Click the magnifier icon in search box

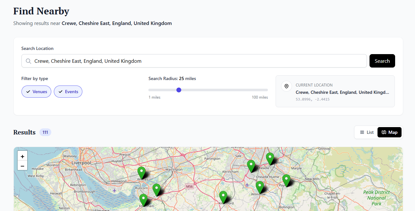click(x=28, y=61)
